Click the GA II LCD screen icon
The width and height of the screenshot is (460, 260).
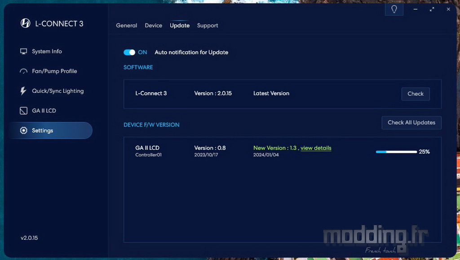tap(23, 111)
